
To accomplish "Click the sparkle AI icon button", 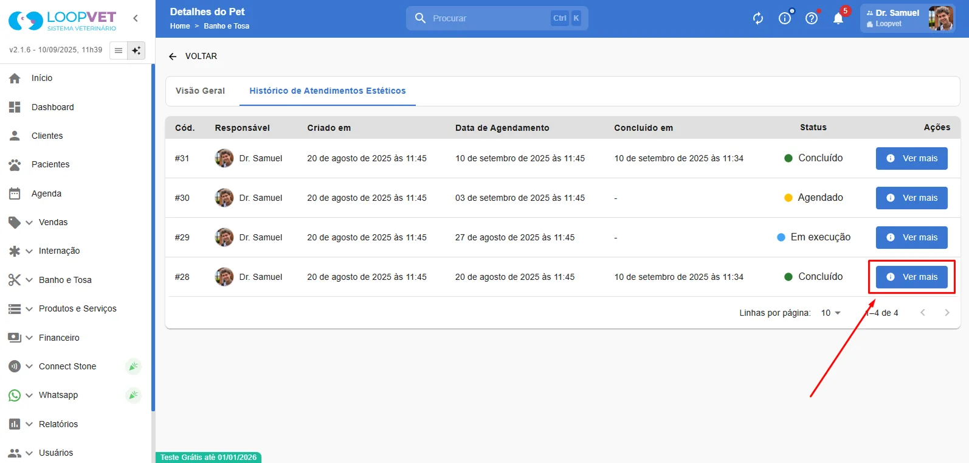I will (x=137, y=50).
